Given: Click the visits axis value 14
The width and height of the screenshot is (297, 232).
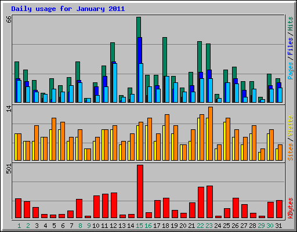Looking at the screenshot, I should [9, 108].
